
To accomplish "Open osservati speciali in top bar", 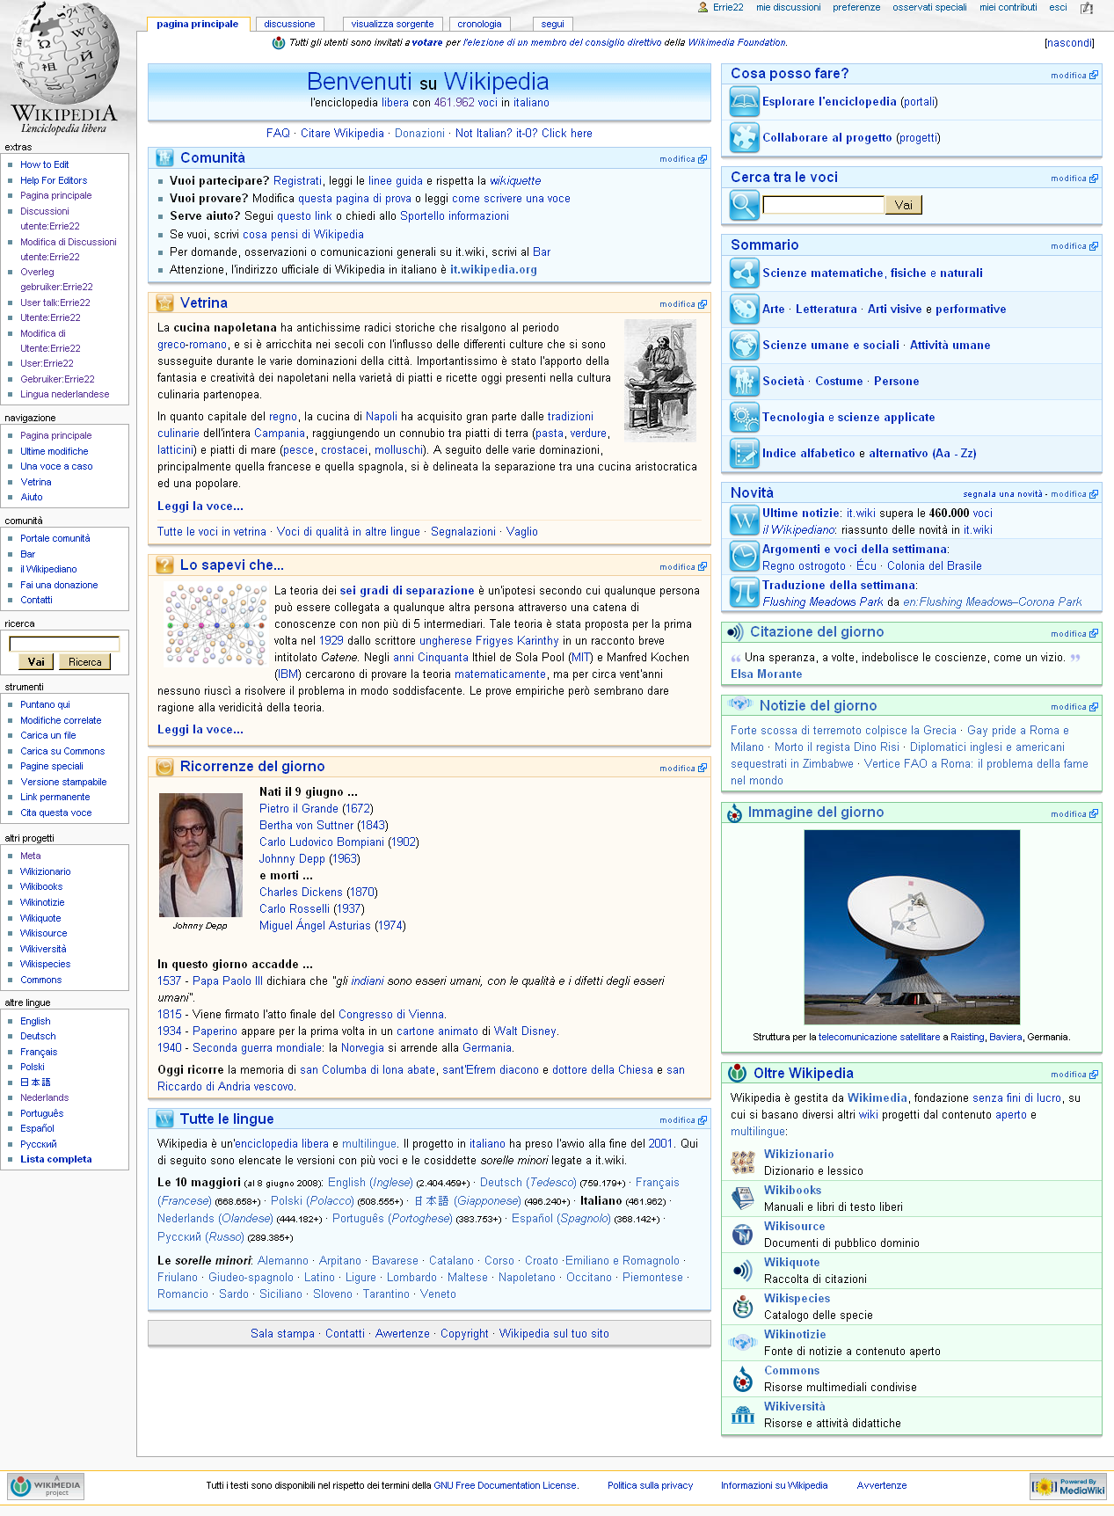I will tap(929, 7).
